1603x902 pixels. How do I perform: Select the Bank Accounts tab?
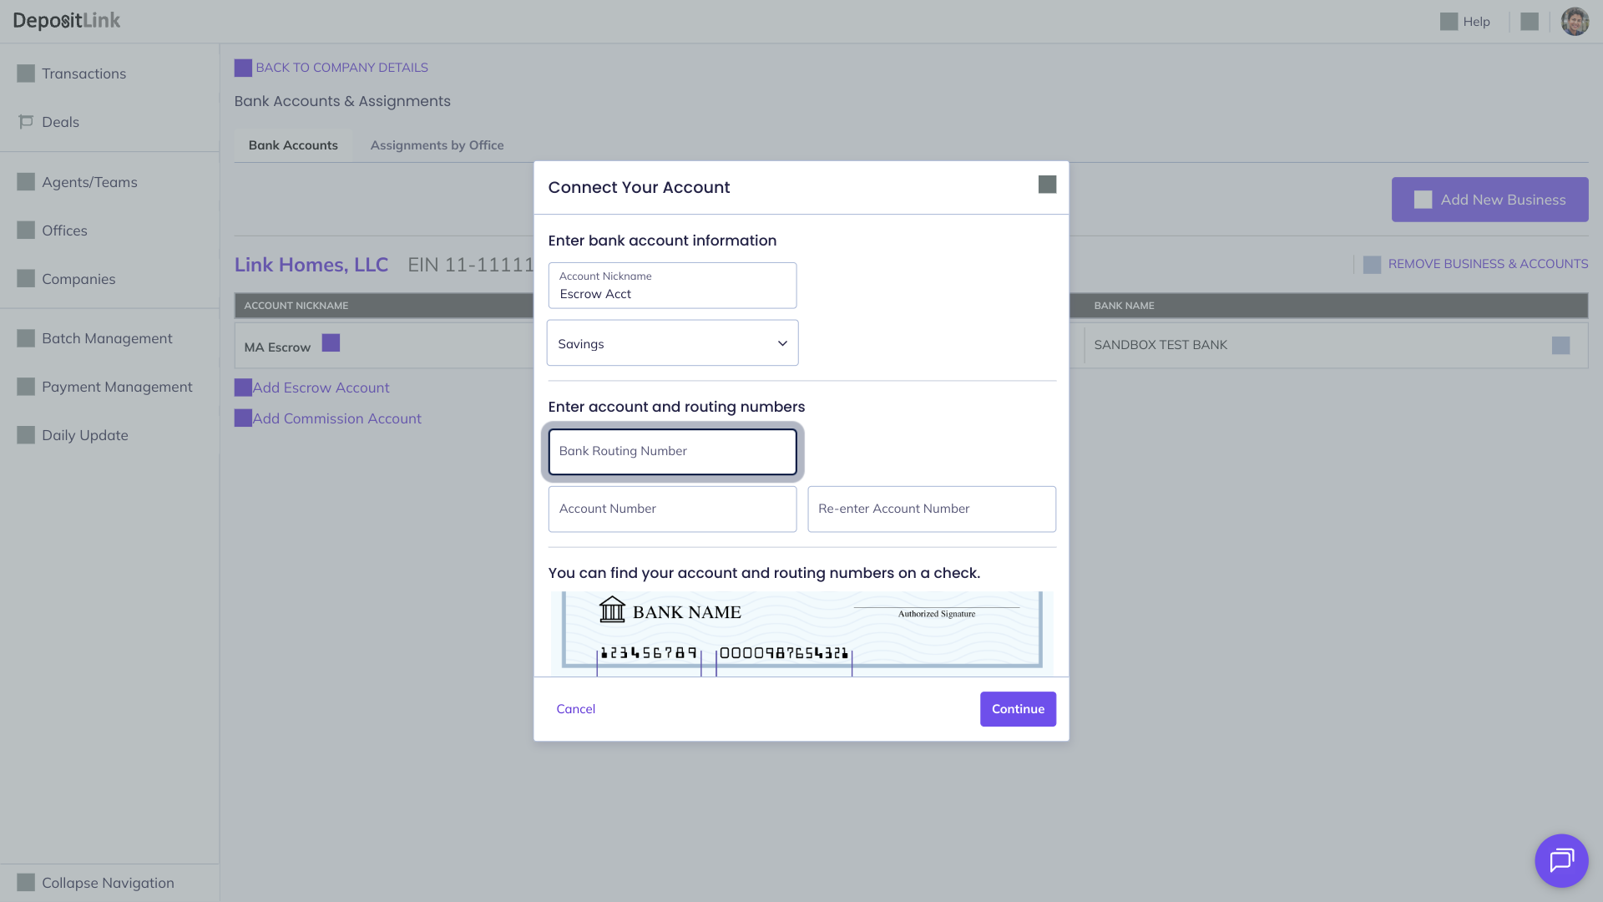click(x=293, y=145)
